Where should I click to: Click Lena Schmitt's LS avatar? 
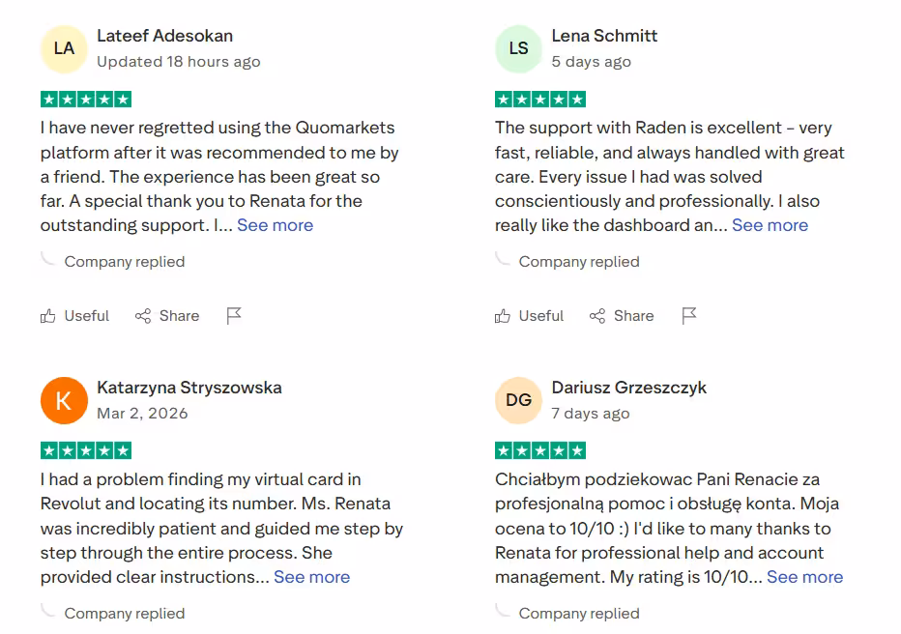point(519,48)
